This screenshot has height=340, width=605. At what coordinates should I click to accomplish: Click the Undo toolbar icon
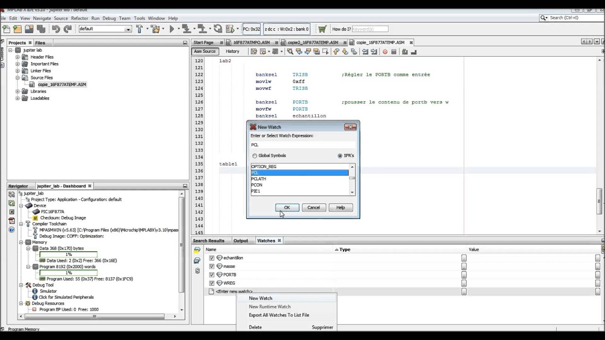point(56,29)
